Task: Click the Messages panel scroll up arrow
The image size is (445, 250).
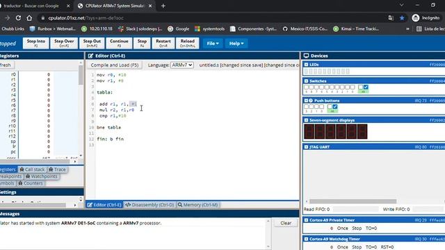Action: [x=268, y=221]
